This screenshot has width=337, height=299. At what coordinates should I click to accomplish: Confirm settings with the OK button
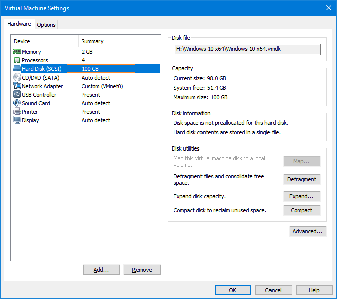pos(232,290)
